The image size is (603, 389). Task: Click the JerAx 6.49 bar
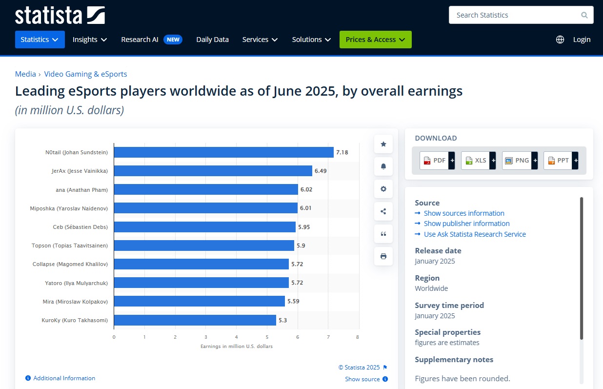[213, 171]
